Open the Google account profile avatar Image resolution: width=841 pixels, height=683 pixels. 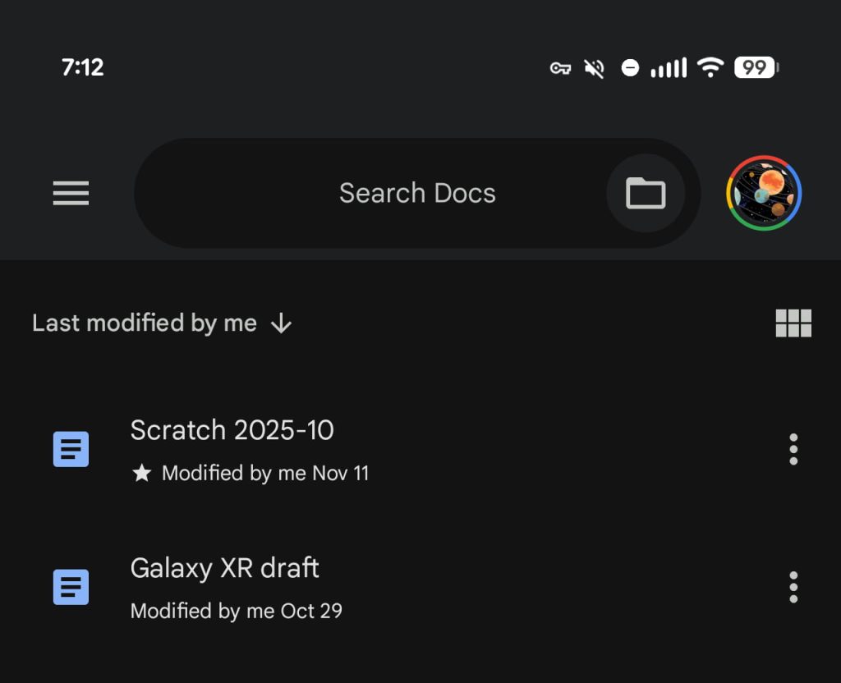763,193
